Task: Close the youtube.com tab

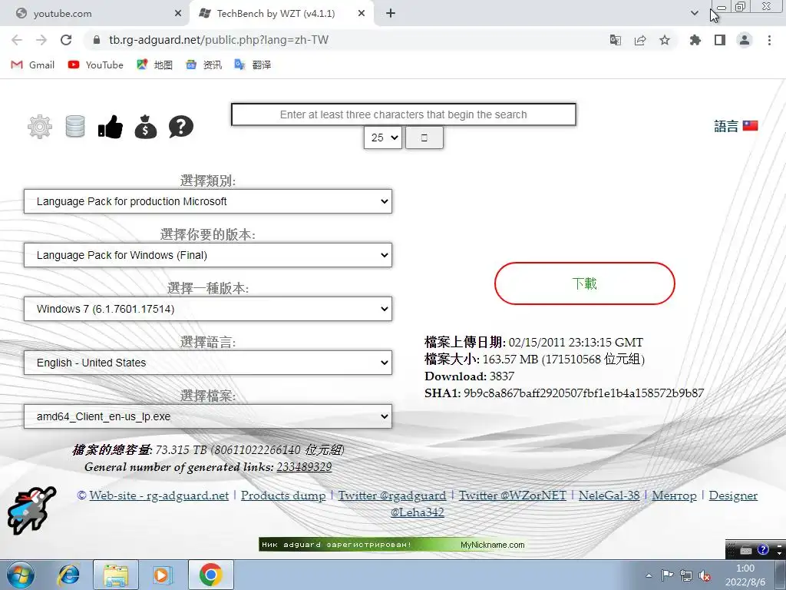Action: [178, 14]
